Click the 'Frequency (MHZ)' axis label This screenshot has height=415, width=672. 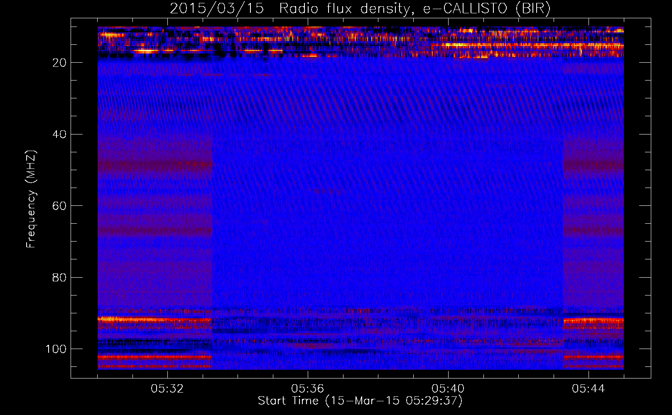31,199
